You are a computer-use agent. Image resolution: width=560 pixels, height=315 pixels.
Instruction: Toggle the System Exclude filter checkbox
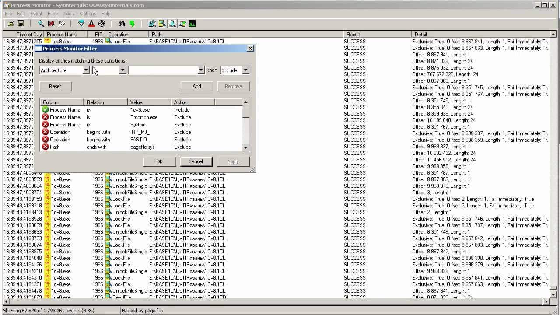[45, 125]
